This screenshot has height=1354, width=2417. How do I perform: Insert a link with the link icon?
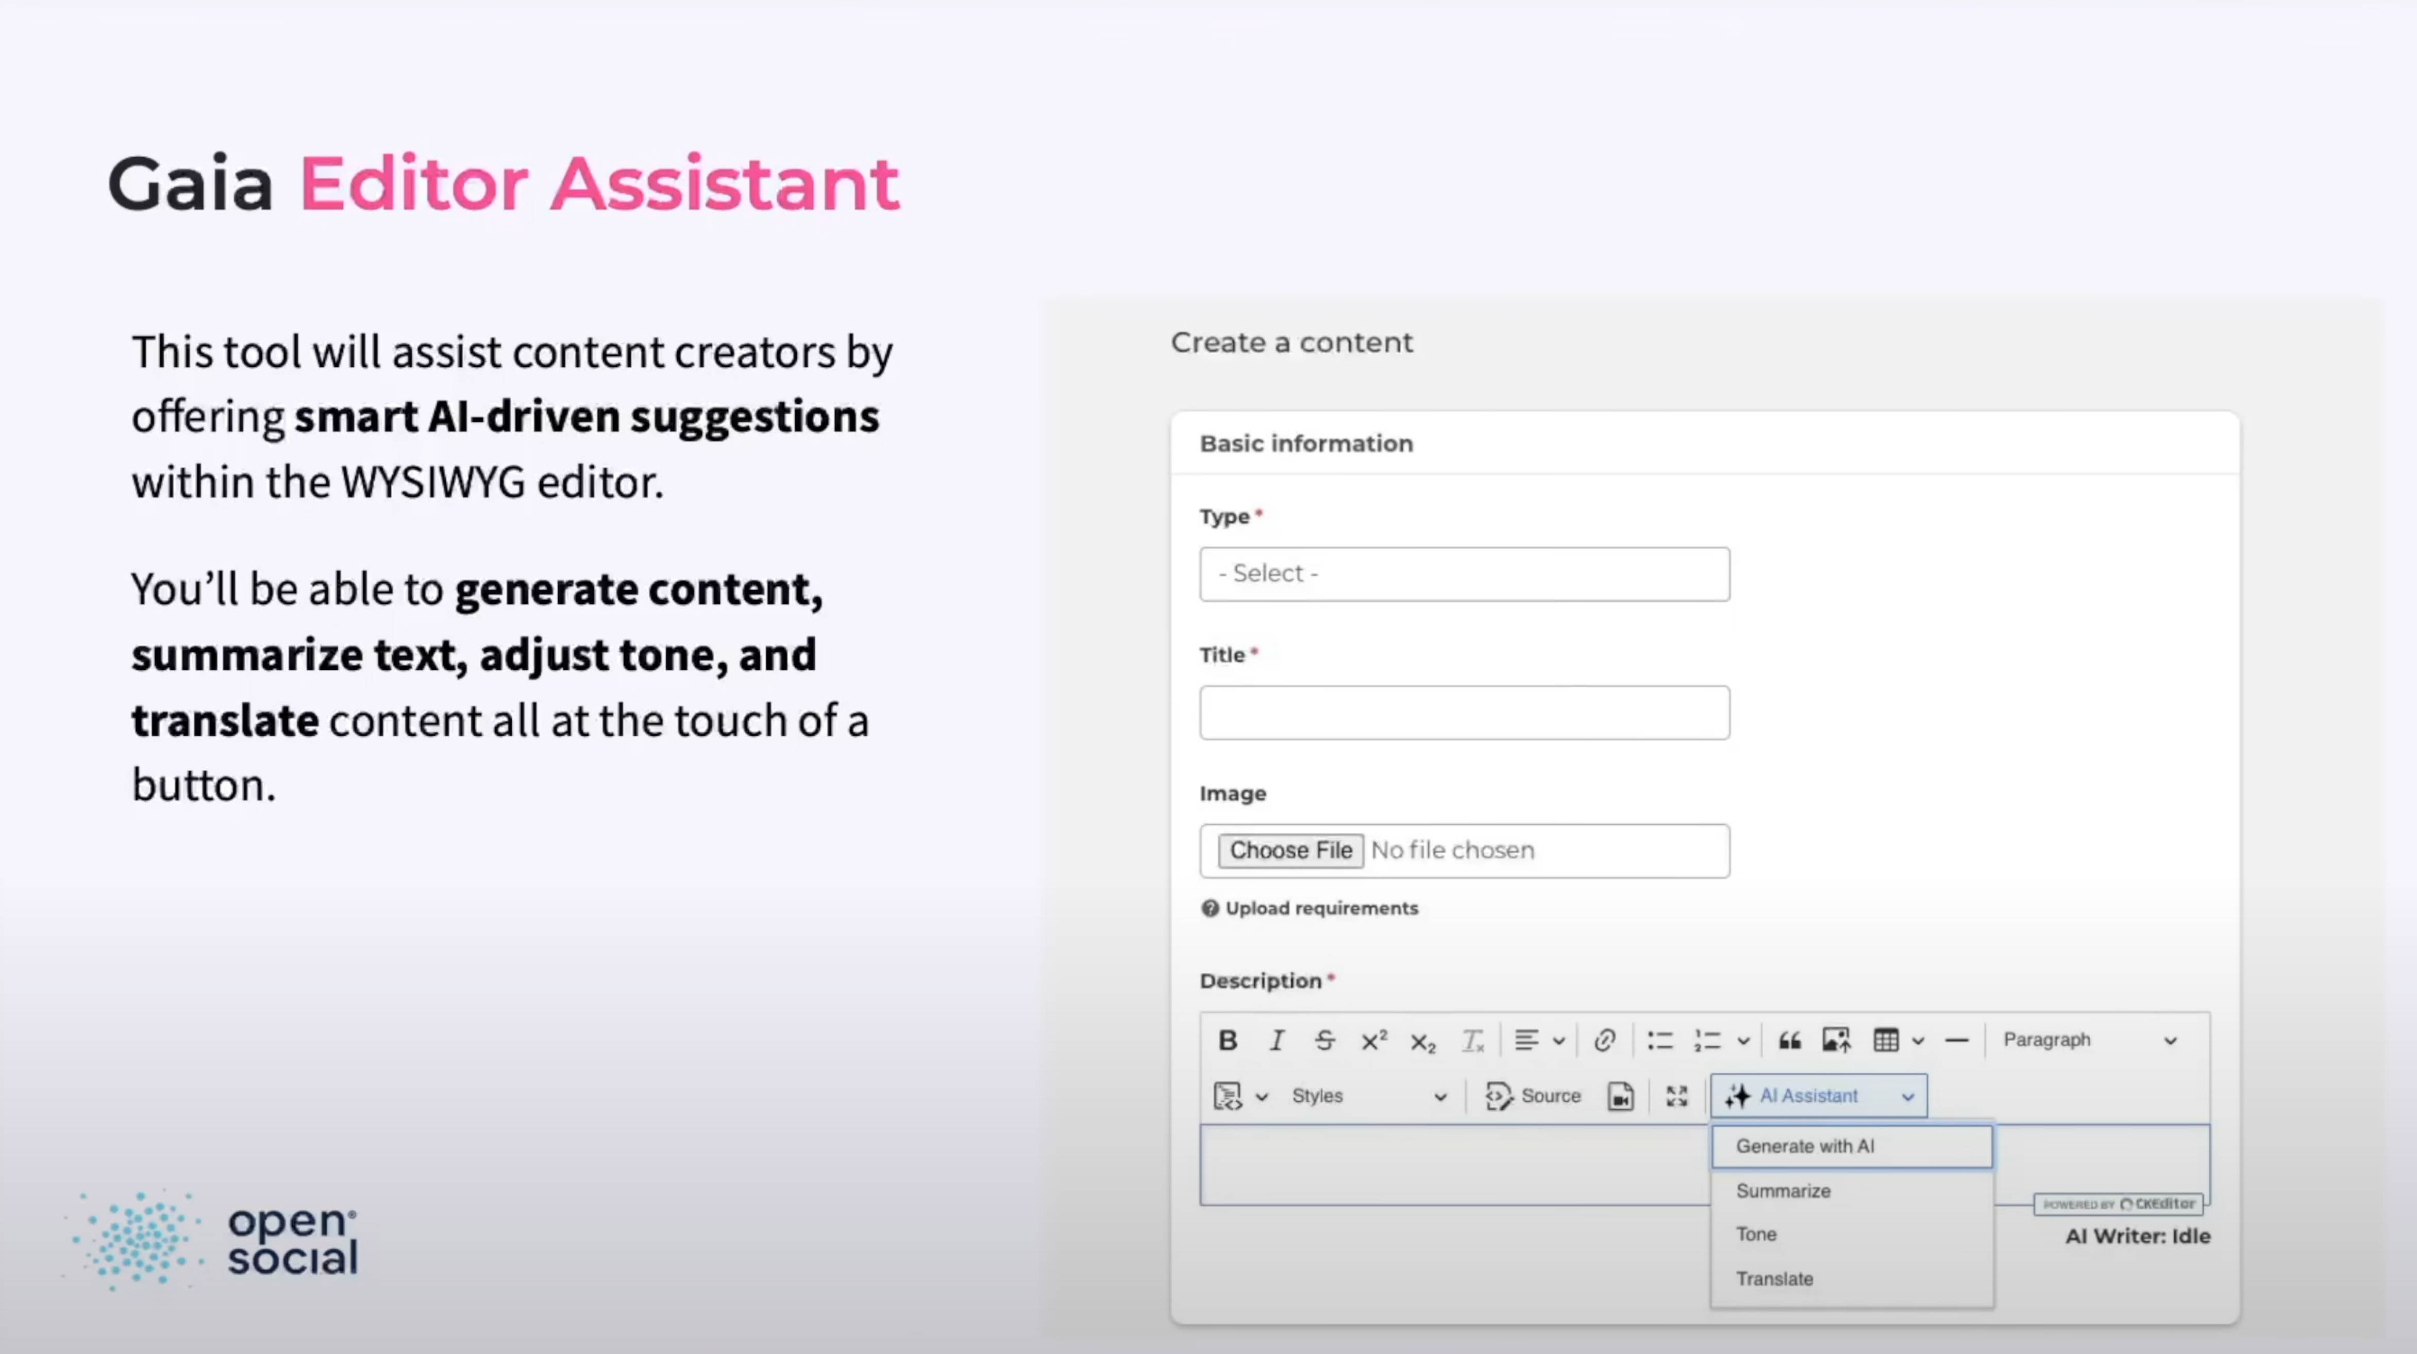coord(1604,1040)
